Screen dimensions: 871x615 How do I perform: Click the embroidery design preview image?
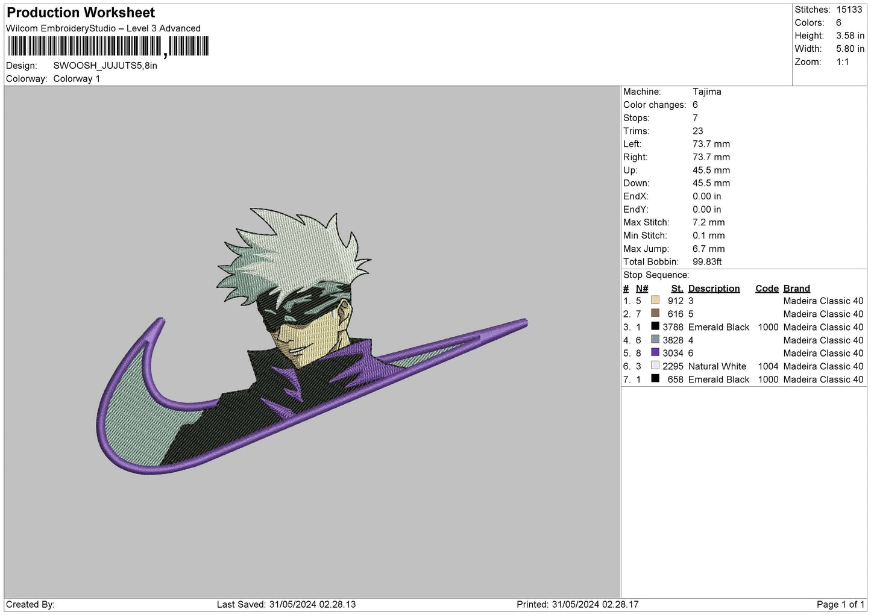(312, 342)
